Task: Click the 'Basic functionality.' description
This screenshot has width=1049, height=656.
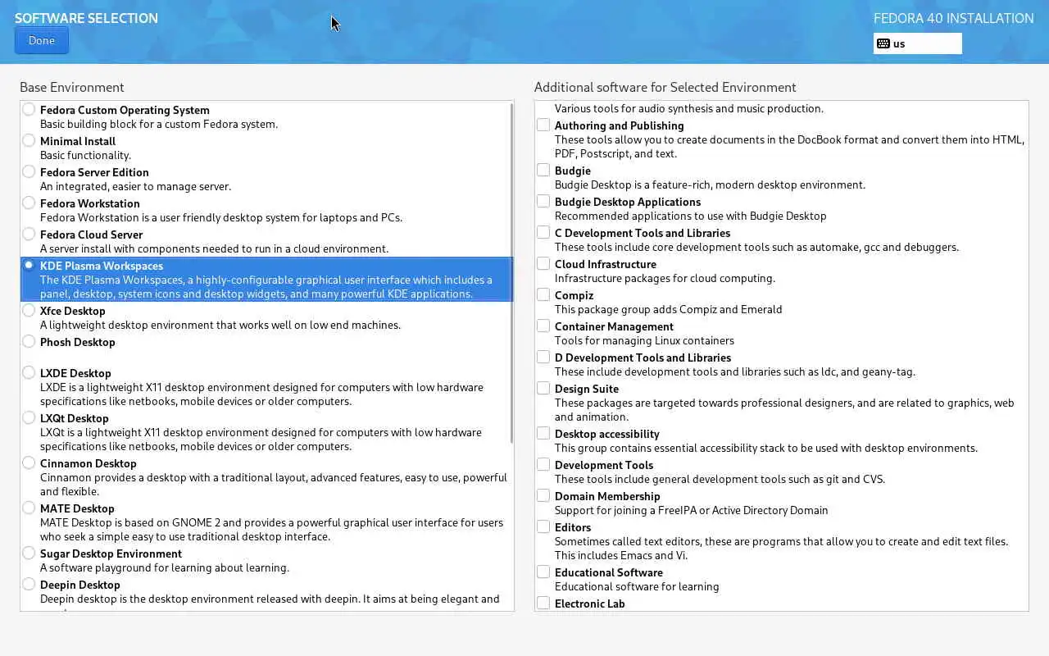Action: click(x=85, y=155)
